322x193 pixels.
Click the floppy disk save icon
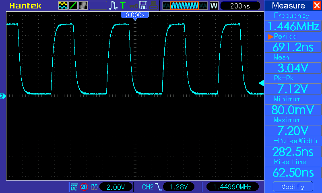[143, 6]
